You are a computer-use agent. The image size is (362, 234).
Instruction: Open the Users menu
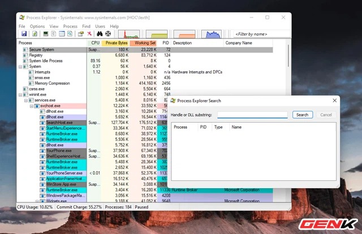(100, 26)
